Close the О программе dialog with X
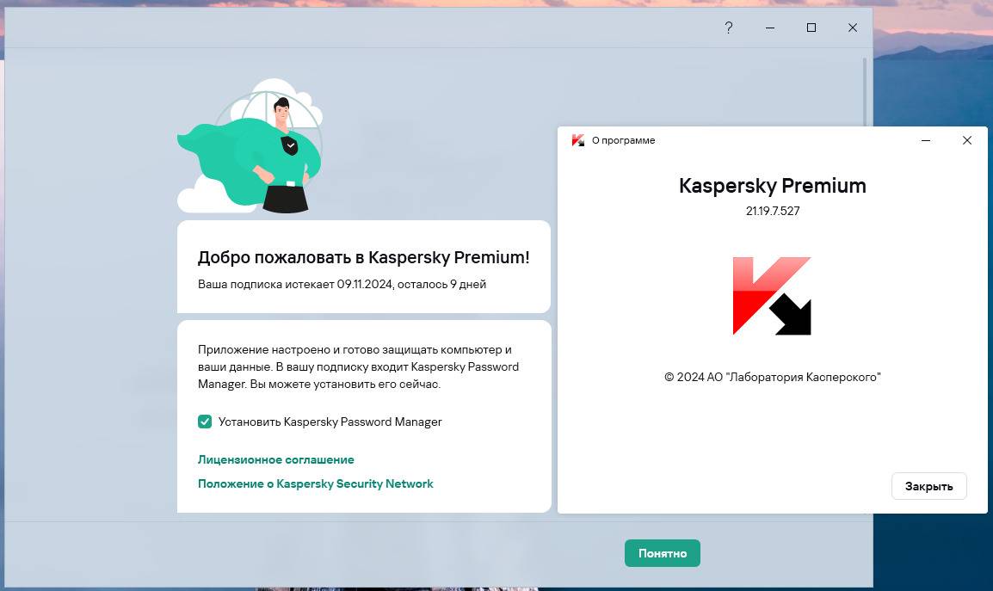This screenshot has height=591, width=993. 967,140
